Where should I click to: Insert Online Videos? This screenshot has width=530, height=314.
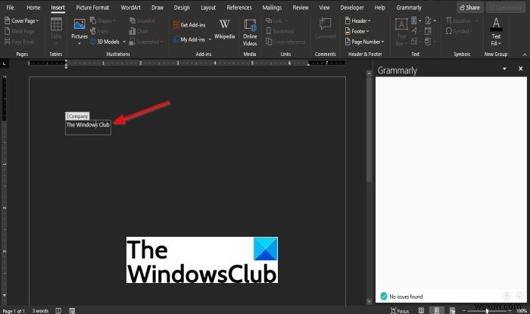tap(250, 33)
